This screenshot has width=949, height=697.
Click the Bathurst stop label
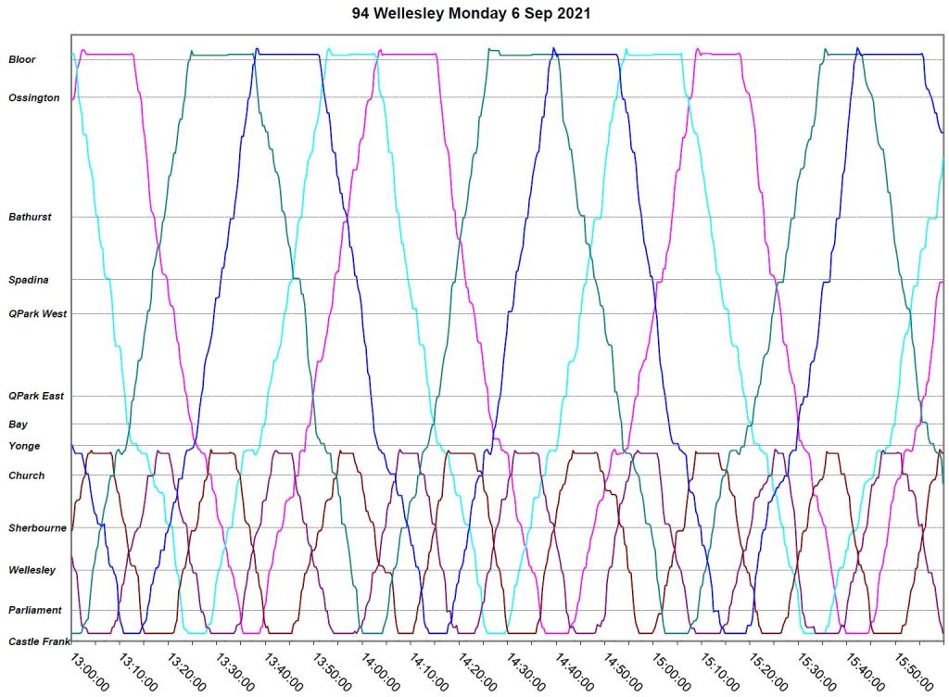(x=30, y=217)
